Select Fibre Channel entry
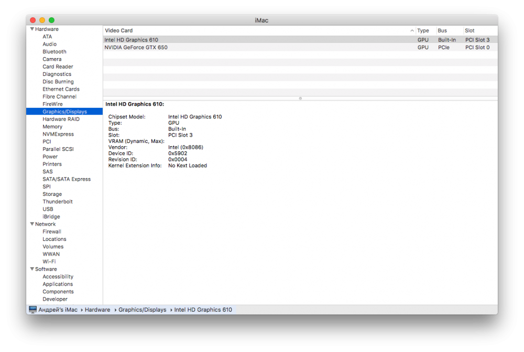Viewport: 524px width, 352px height. [x=60, y=96]
